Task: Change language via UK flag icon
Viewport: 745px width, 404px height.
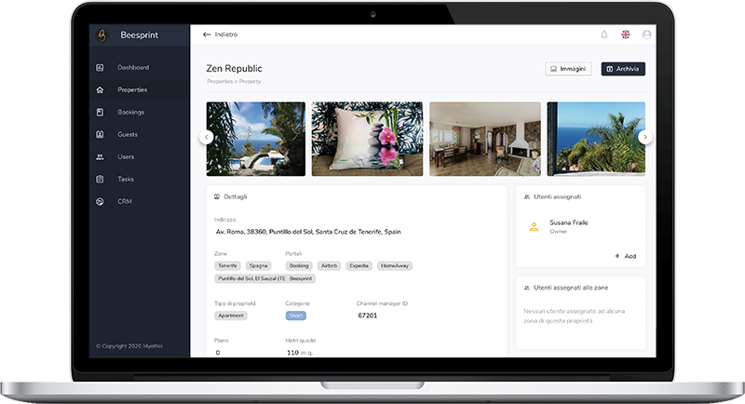Action: click(626, 34)
